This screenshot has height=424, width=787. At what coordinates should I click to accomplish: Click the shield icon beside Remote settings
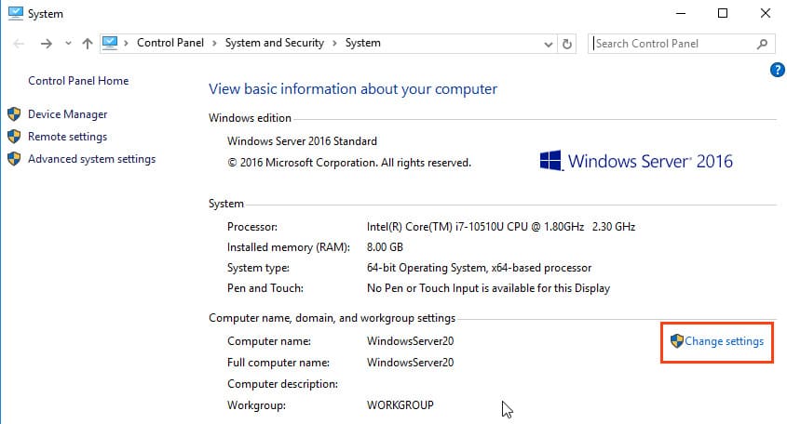point(14,137)
